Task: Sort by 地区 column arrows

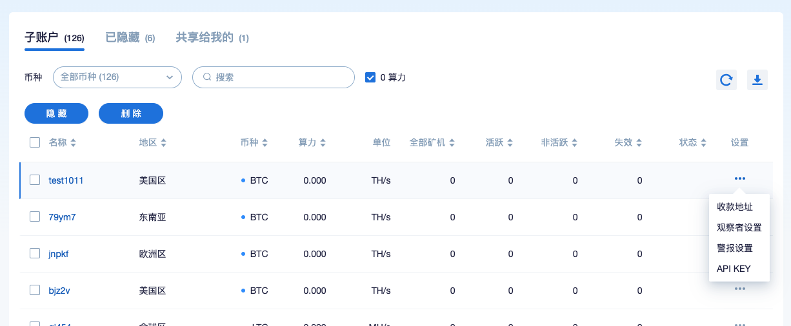Action: click(x=163, y=143)
